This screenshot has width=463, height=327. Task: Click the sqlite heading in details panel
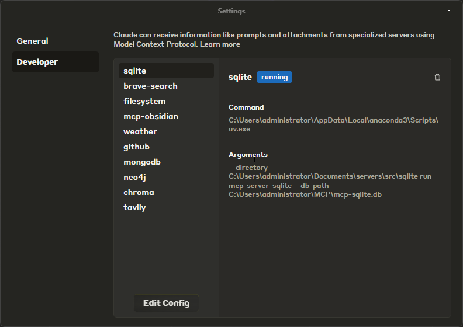point(240,77)
